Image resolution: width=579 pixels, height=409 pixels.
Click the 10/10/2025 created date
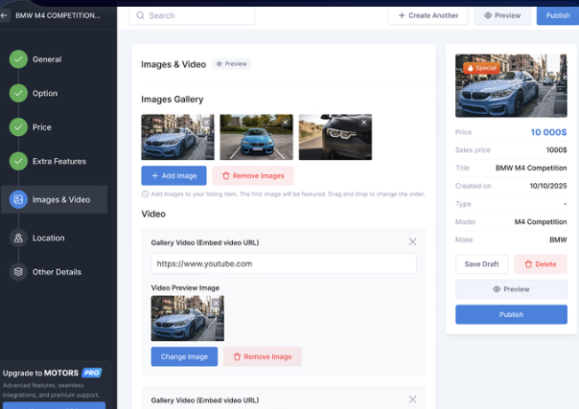[548, 186]
